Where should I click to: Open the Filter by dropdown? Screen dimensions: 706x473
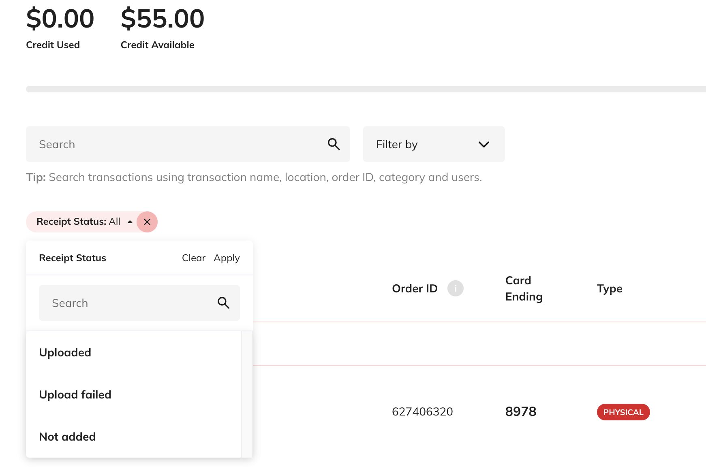[x=434, y=144]
